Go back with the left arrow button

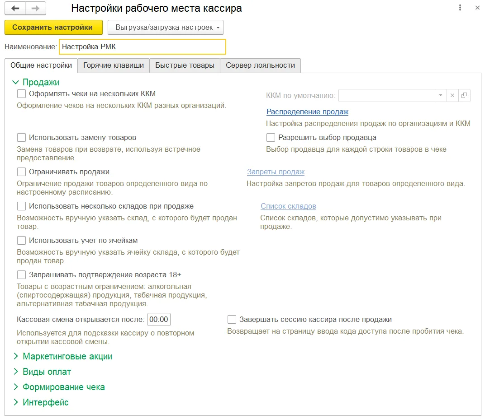point(15,8)
